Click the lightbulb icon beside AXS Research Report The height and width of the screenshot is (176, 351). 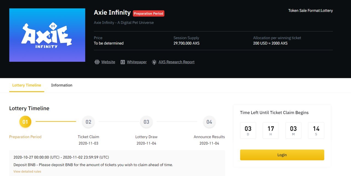click(154, 62)
